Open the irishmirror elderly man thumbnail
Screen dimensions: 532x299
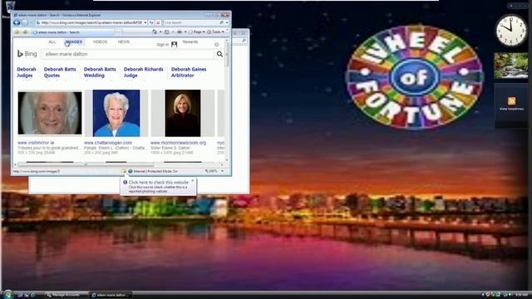pos(50,113)
